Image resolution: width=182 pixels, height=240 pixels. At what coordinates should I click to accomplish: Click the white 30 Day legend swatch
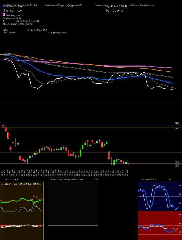4,11
